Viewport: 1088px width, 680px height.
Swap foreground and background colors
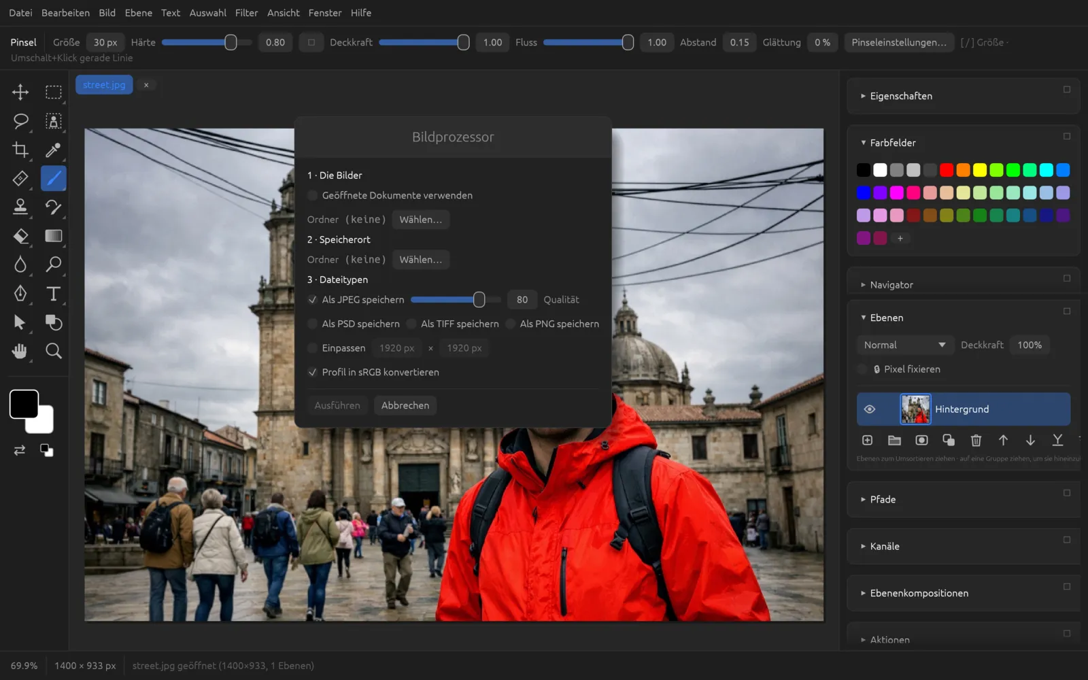pos(20,450)
